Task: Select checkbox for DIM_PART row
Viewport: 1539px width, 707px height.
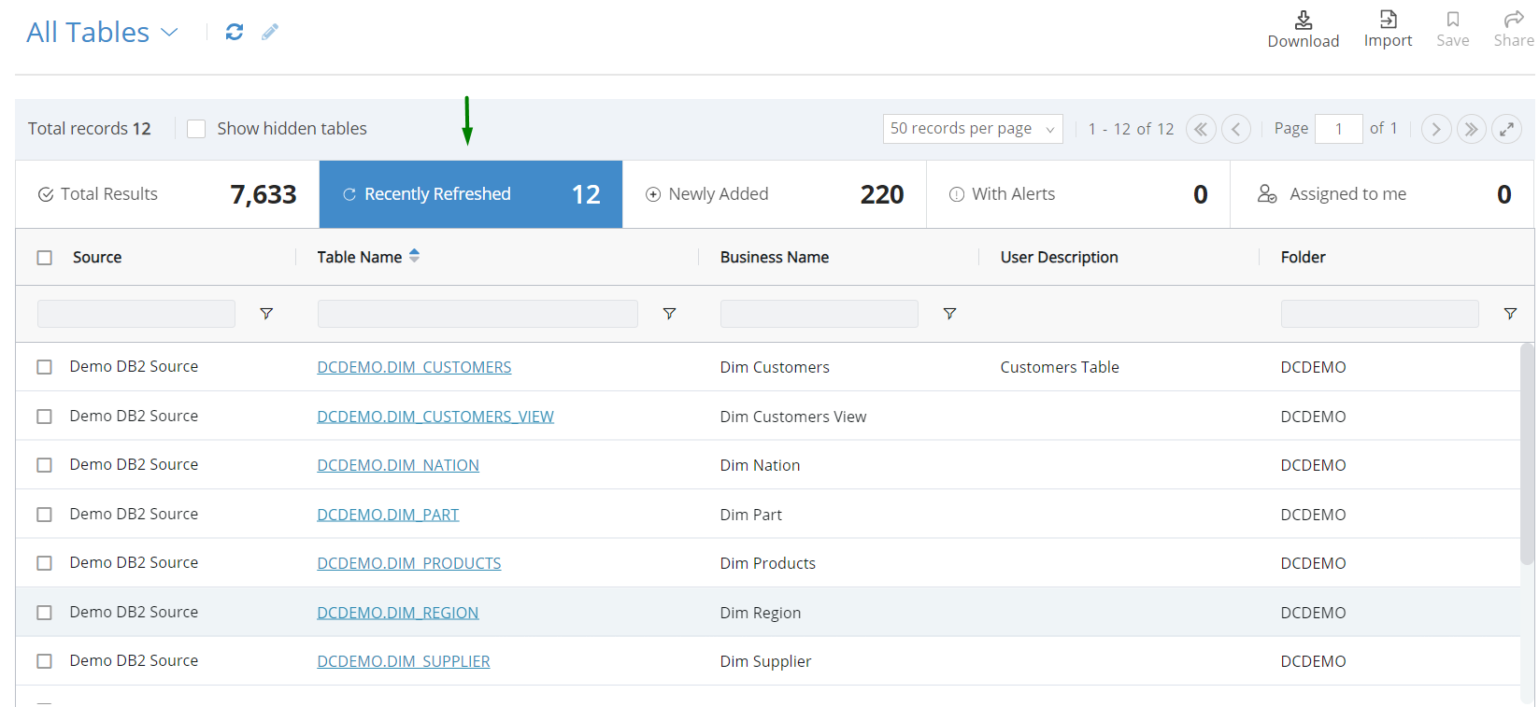Action: point(44,515)
